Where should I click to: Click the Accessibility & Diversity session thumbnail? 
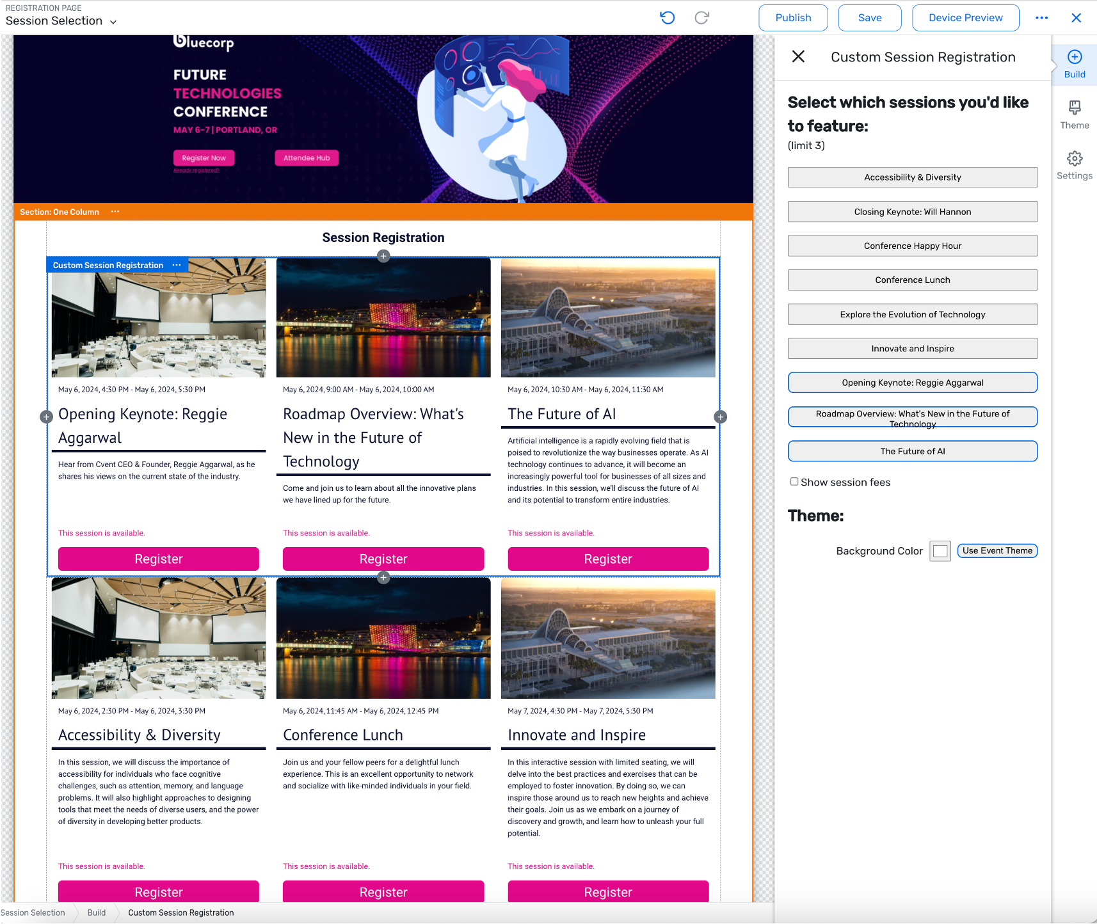(159, 638)
